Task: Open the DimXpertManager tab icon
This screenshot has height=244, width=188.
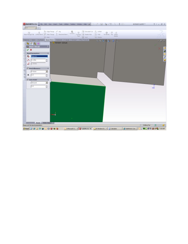Action: 38,44
